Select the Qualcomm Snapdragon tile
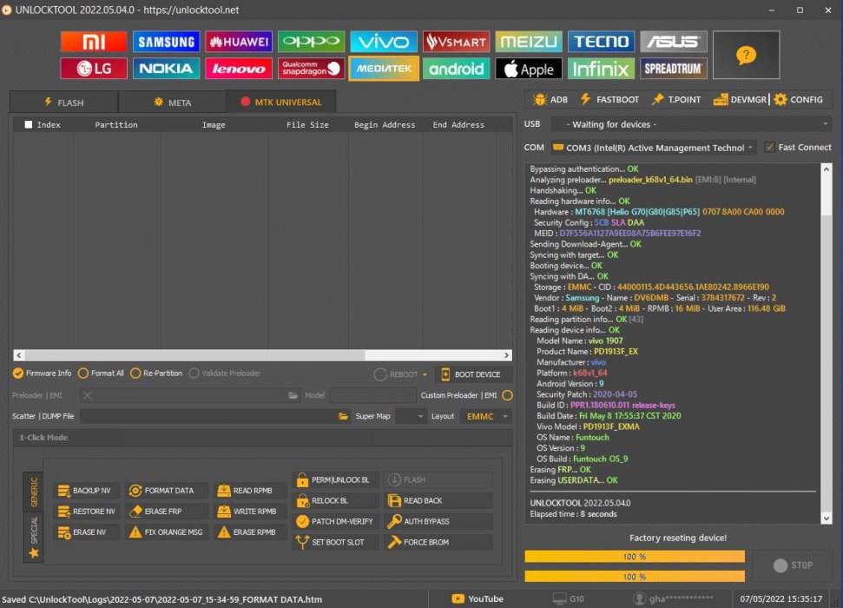The width and height of the screenshot is (843, 608). pos(312,69)
